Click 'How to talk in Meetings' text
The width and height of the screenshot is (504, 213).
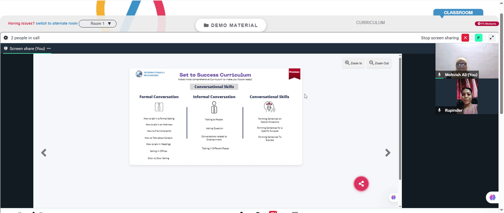point(158,144)
